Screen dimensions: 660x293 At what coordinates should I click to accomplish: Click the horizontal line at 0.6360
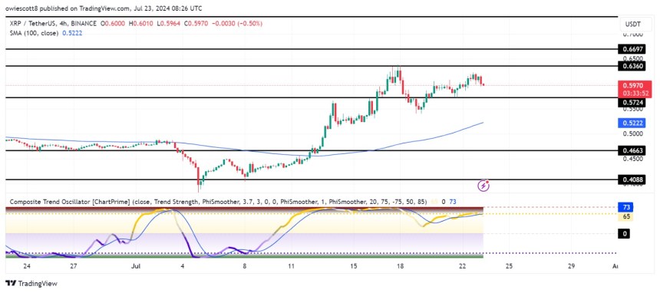[x=311, y=66]
